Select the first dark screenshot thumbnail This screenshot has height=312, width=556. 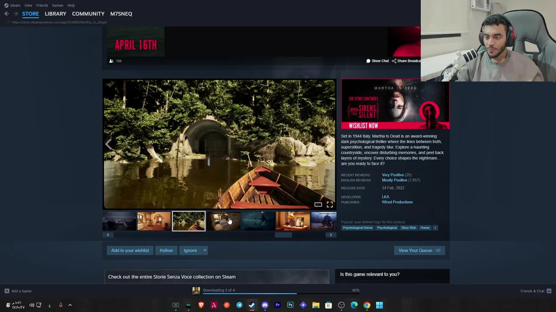pyautogui.click(x=119, y=221)
